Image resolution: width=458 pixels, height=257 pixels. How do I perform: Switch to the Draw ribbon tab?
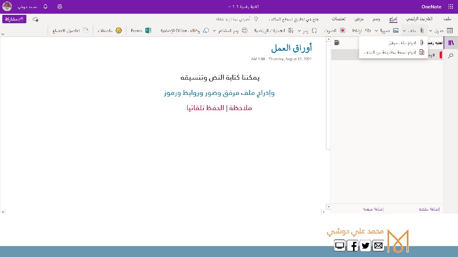tap(376, 19)
